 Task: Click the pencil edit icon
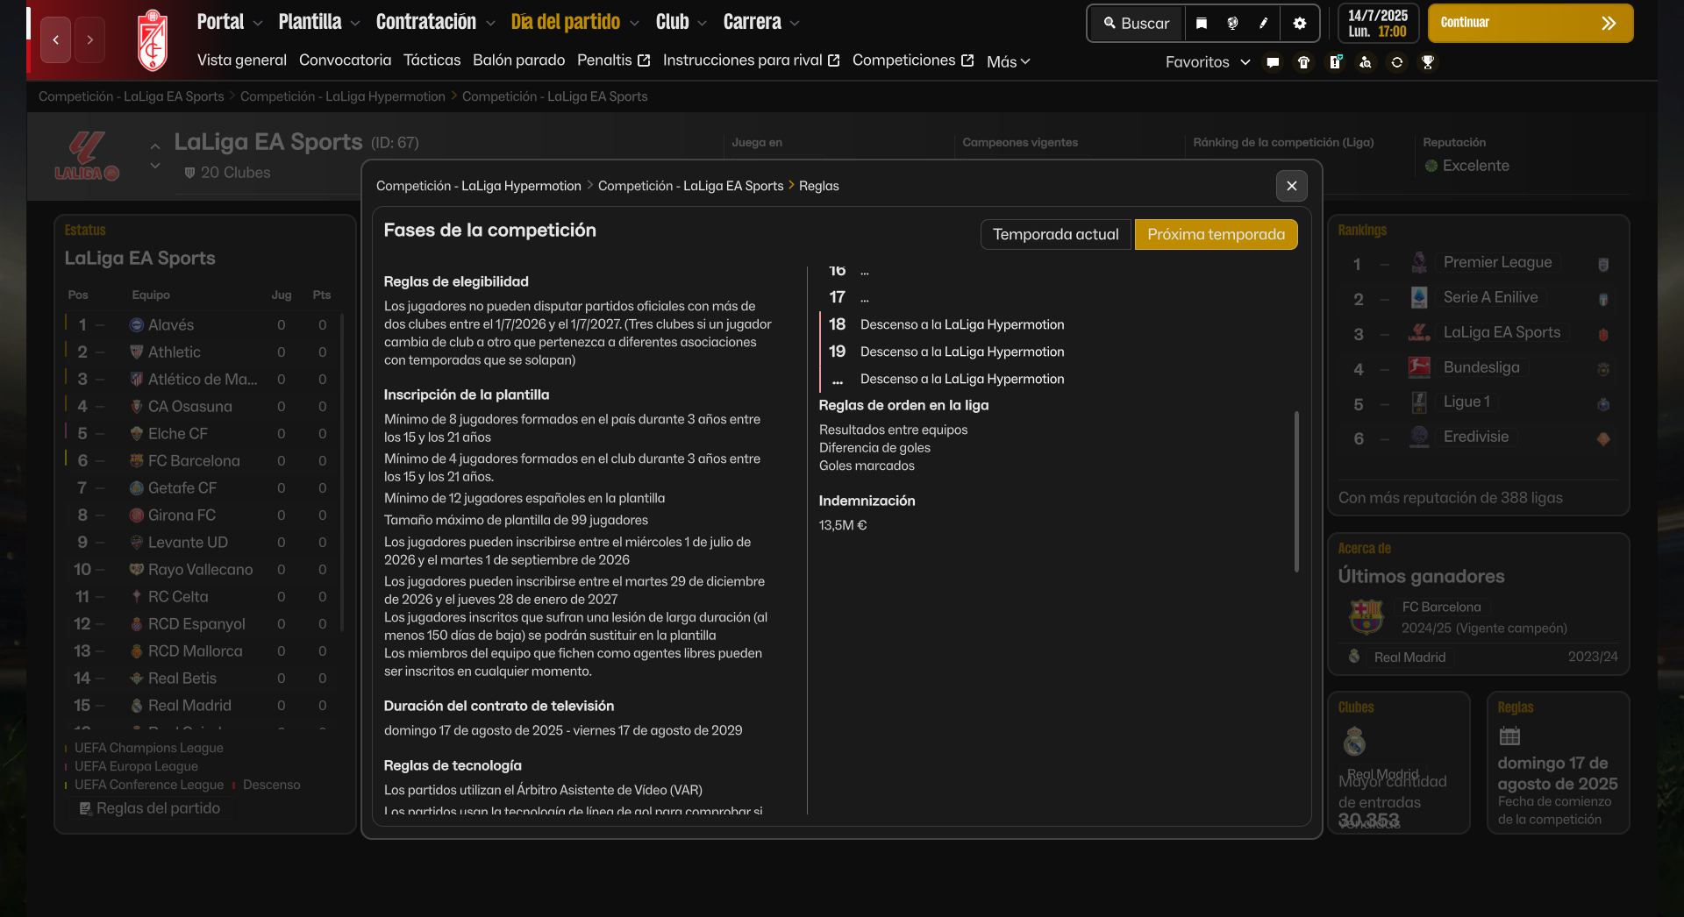pos(1264,24)
